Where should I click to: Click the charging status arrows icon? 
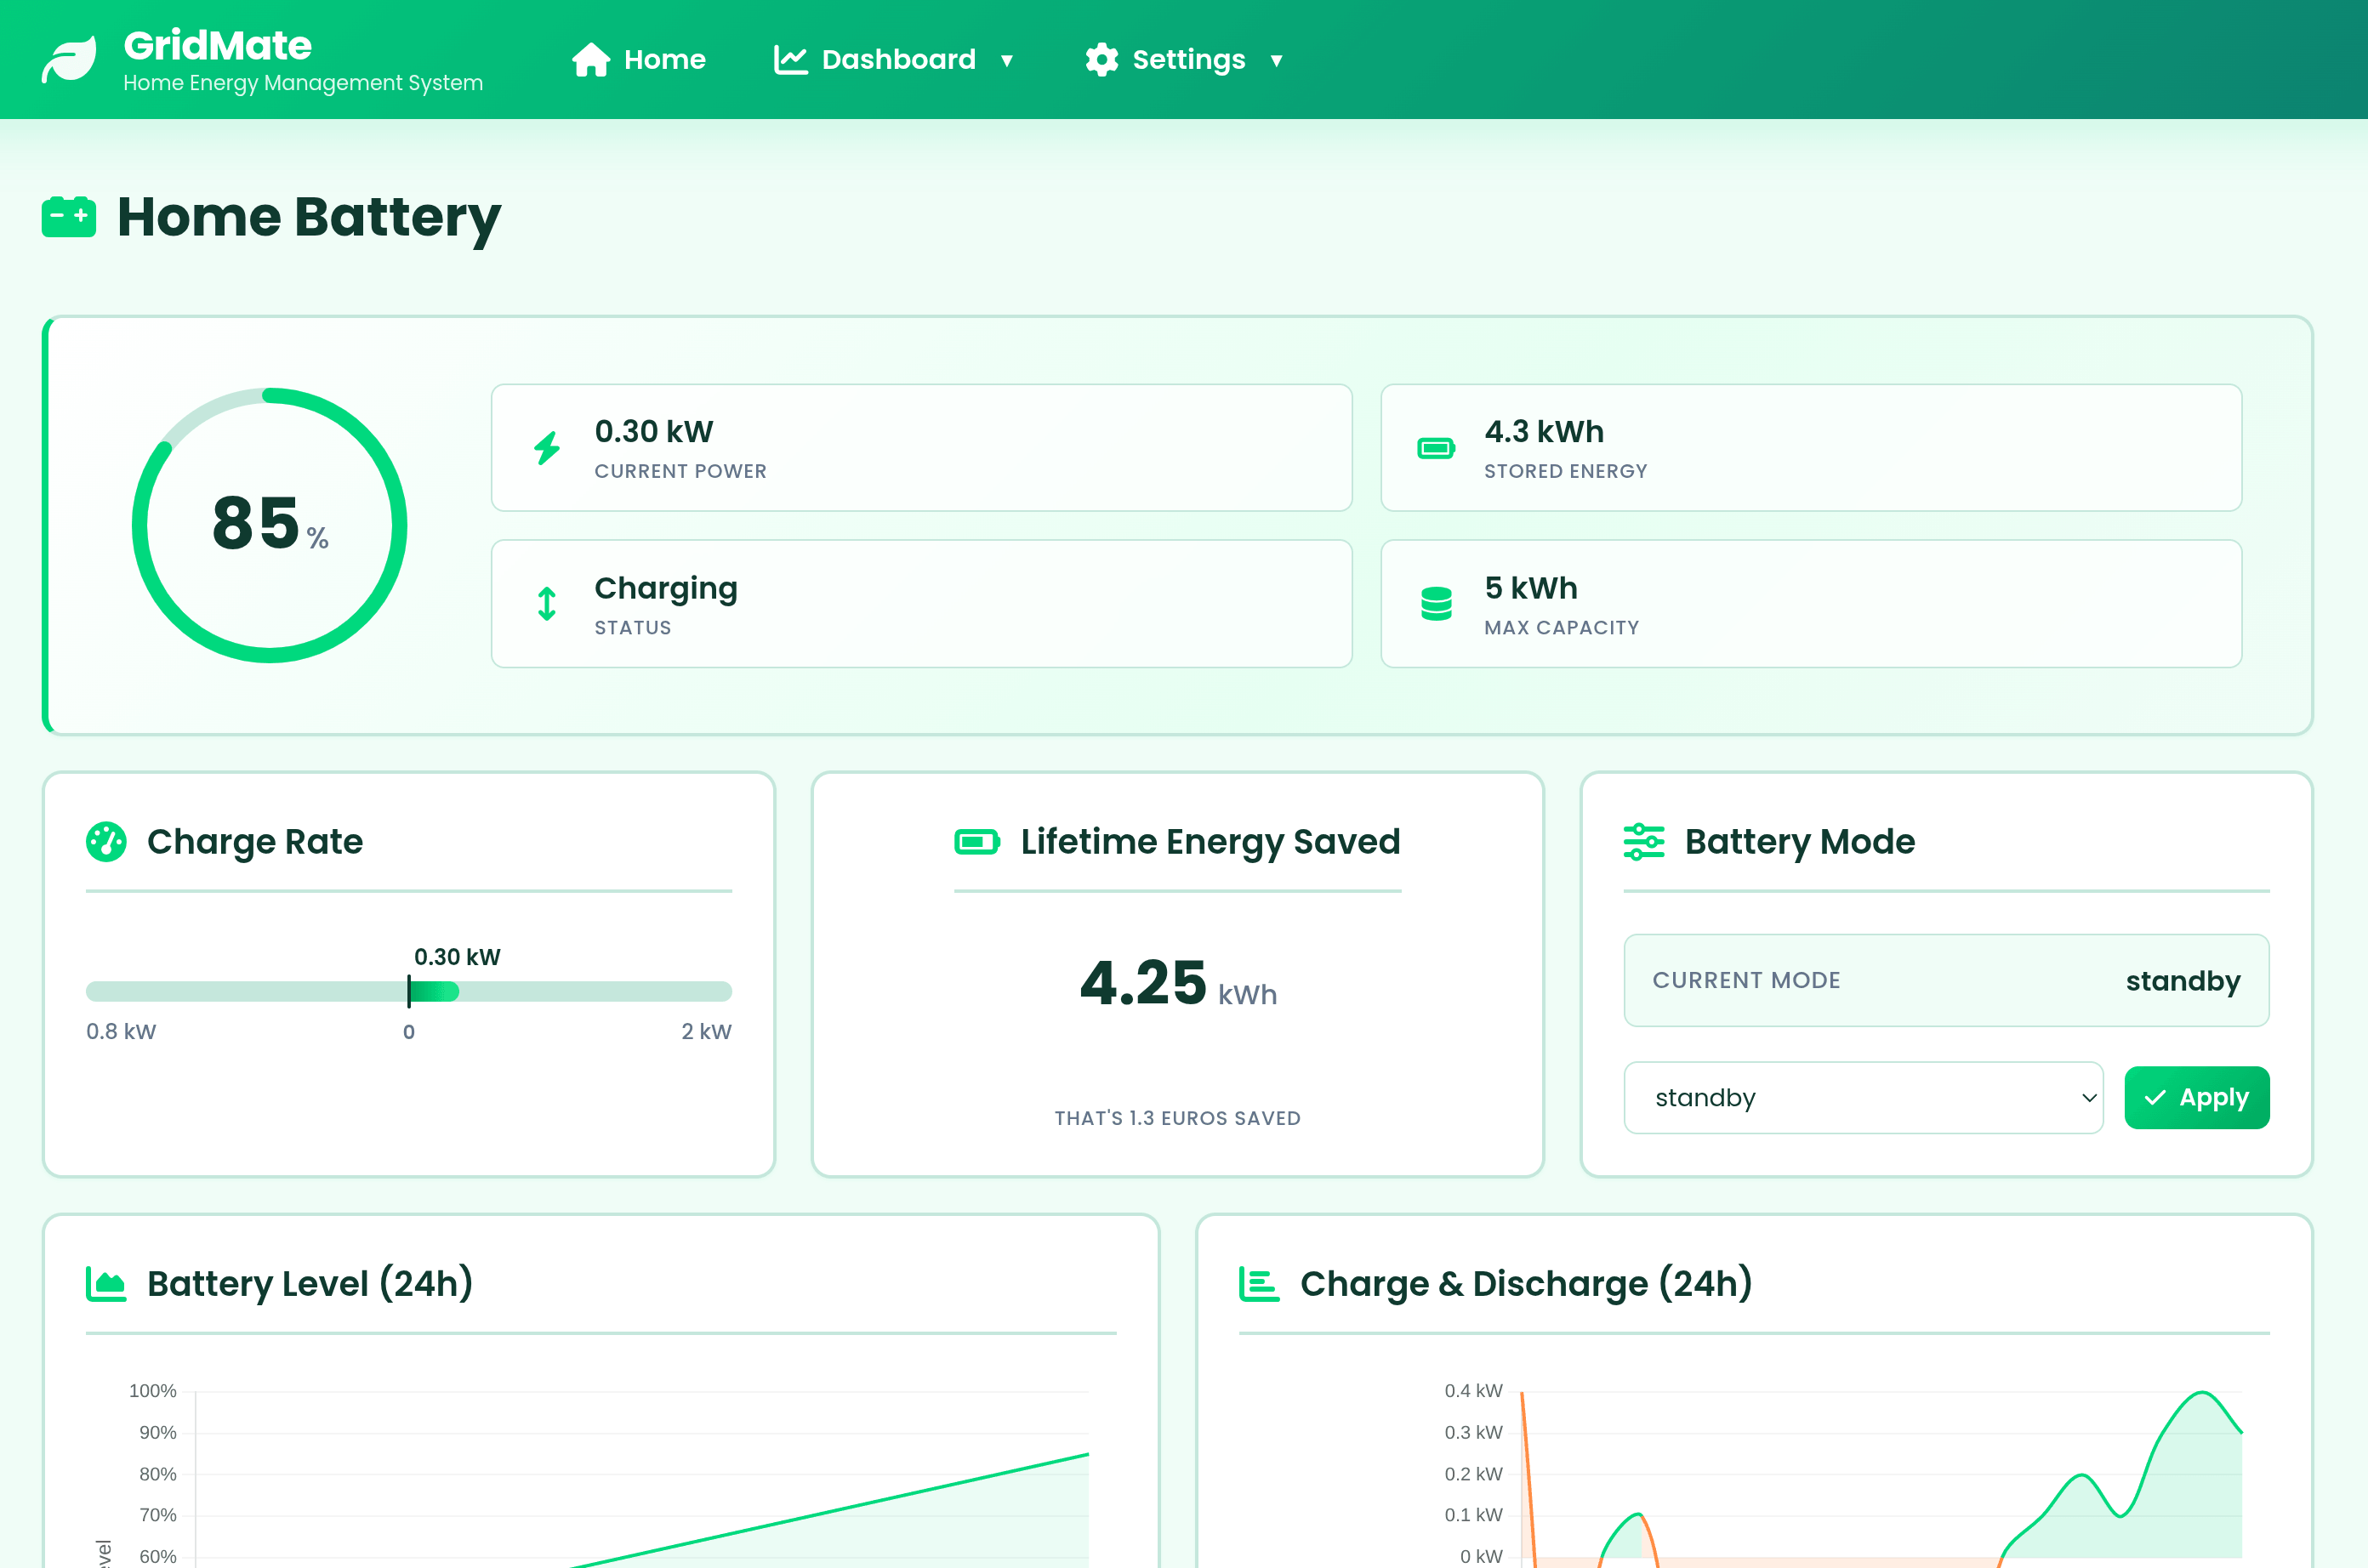(547, 604)
